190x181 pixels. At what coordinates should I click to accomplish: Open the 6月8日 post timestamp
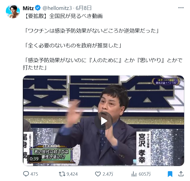coord(84,8)
